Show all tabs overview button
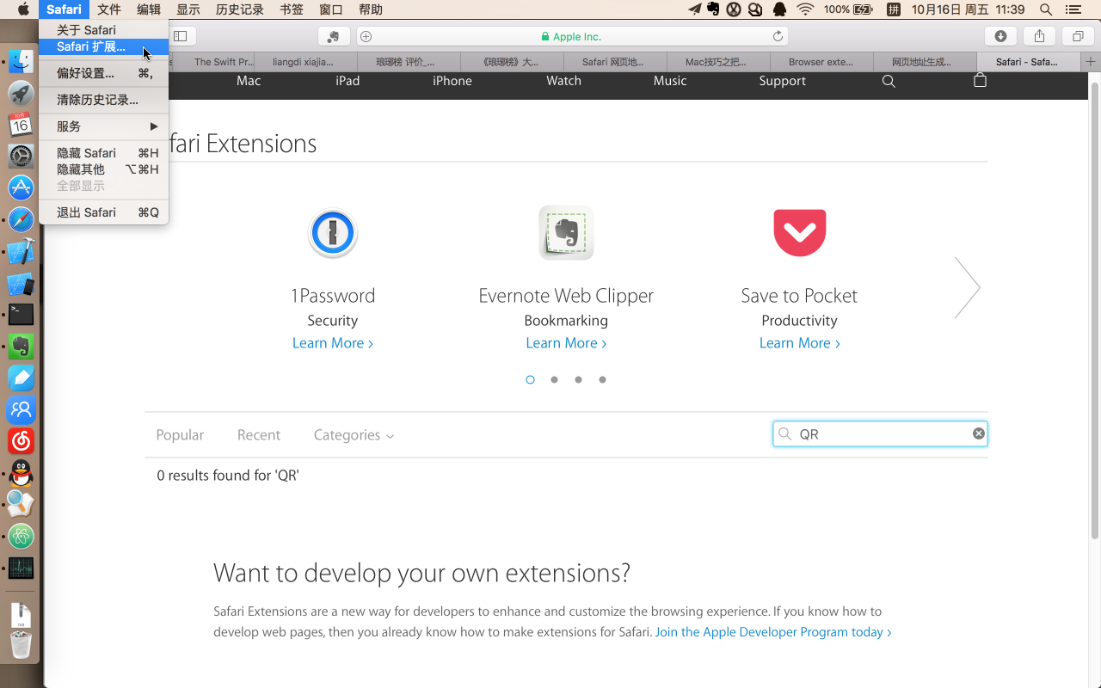The image size is (1101, 688). pyautogui.click(x=1078, y=36)
